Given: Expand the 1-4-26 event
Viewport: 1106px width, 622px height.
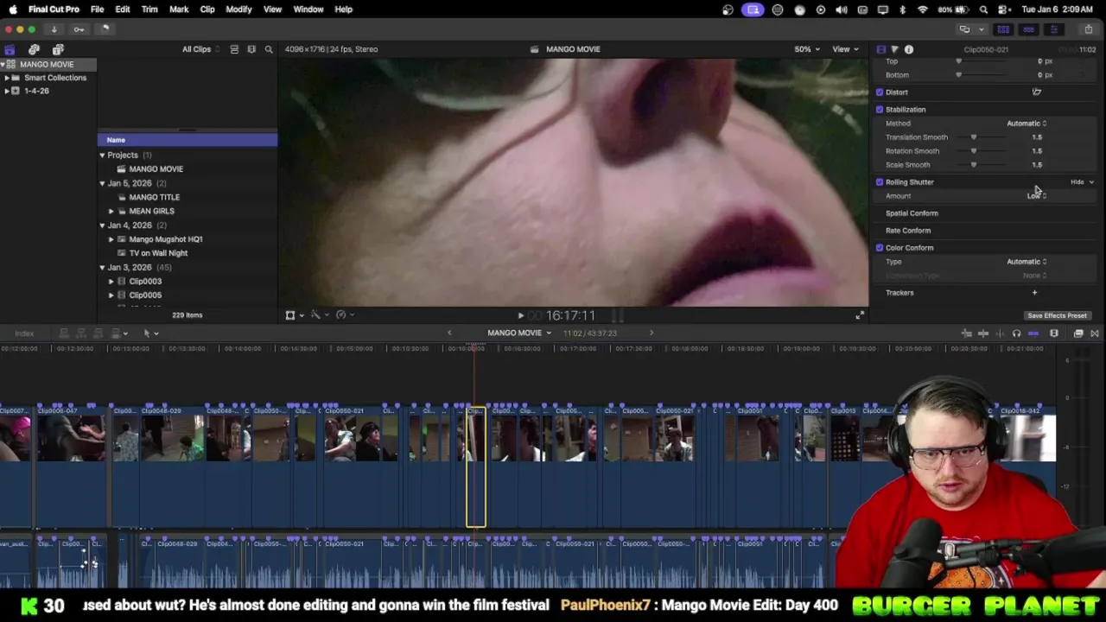Looking at the screenshot, I should click(7, 91).
